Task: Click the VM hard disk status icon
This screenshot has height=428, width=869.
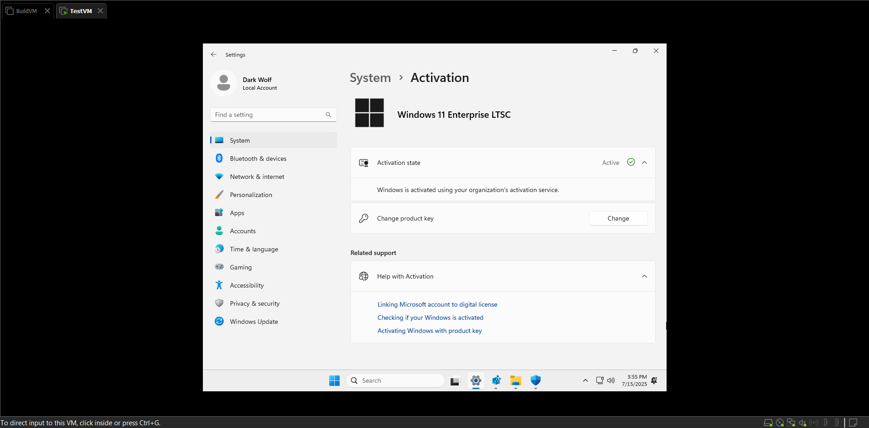Action: pos(768,423)
